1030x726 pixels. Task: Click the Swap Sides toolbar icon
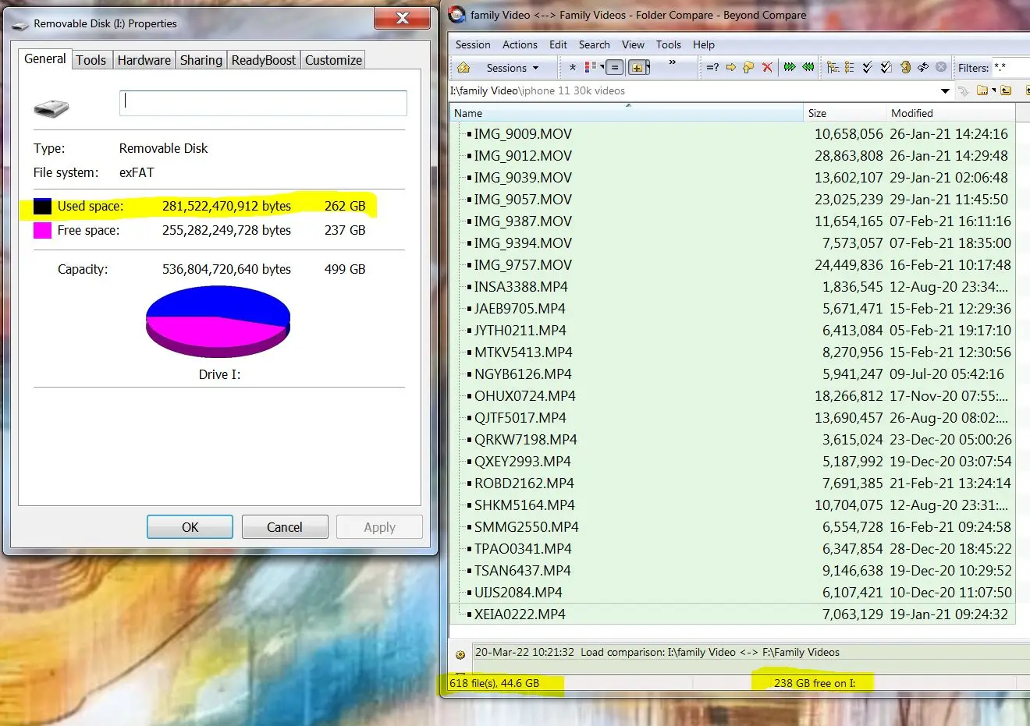[923, 68]
